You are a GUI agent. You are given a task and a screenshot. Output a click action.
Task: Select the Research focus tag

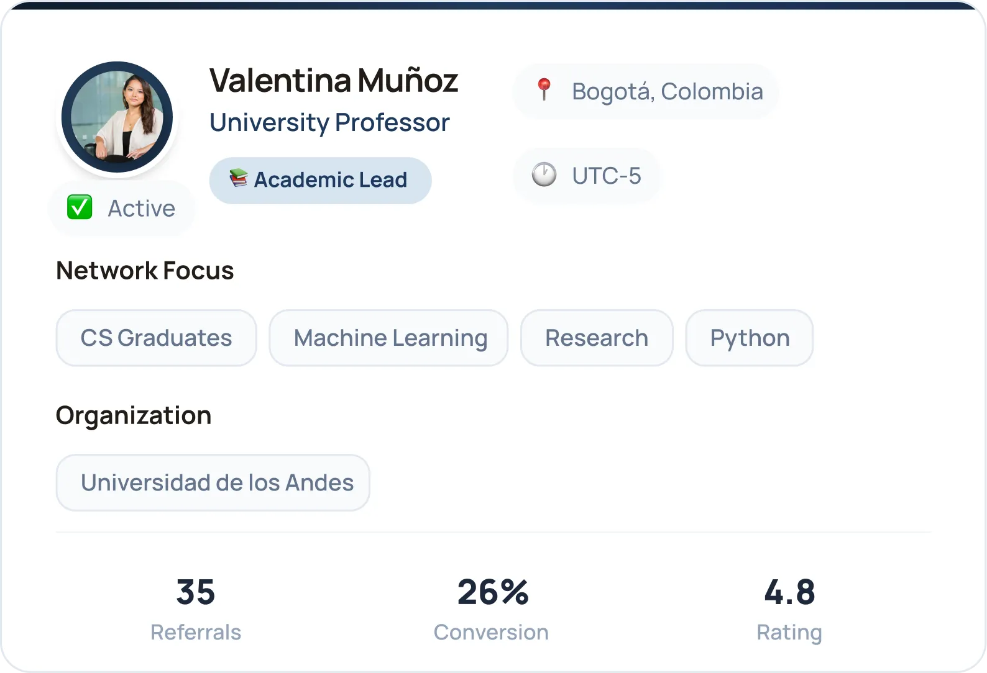[x=597, y=338]
